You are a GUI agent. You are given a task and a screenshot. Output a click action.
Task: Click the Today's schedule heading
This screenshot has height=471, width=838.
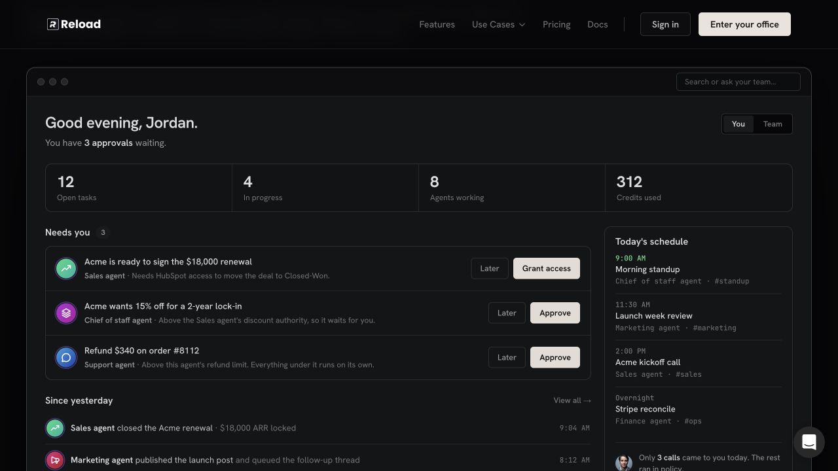[x=651, y=241]
